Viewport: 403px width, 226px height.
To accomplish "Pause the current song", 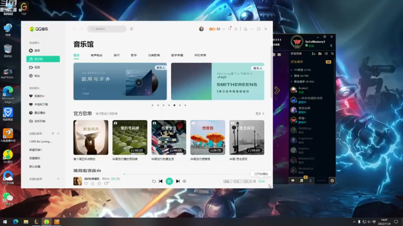I will 169,181.
